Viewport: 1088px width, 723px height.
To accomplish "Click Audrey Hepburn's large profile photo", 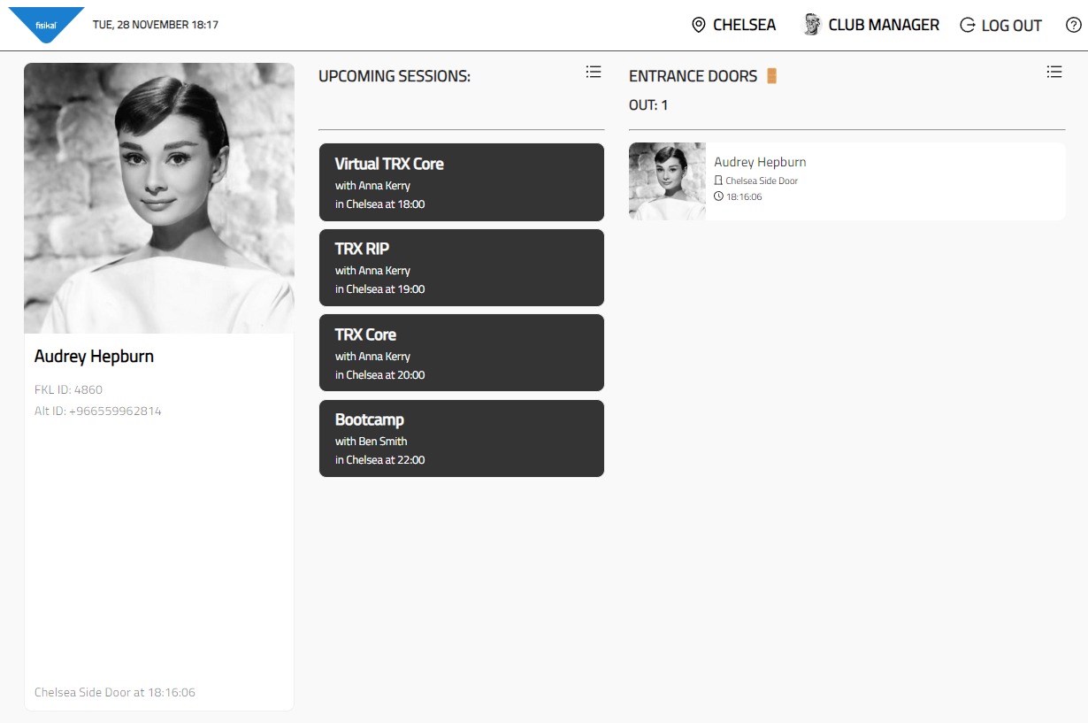I will click(x=159, y=198).
